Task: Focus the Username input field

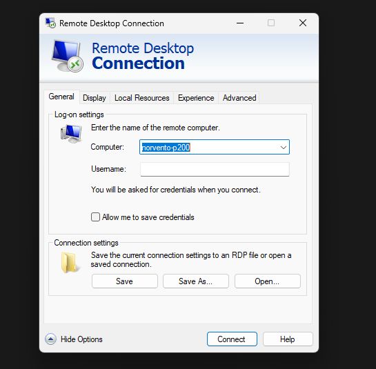Action: [x=215, y=169]
